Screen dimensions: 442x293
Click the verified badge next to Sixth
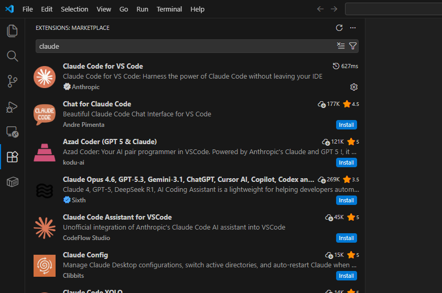coord(67,200)
